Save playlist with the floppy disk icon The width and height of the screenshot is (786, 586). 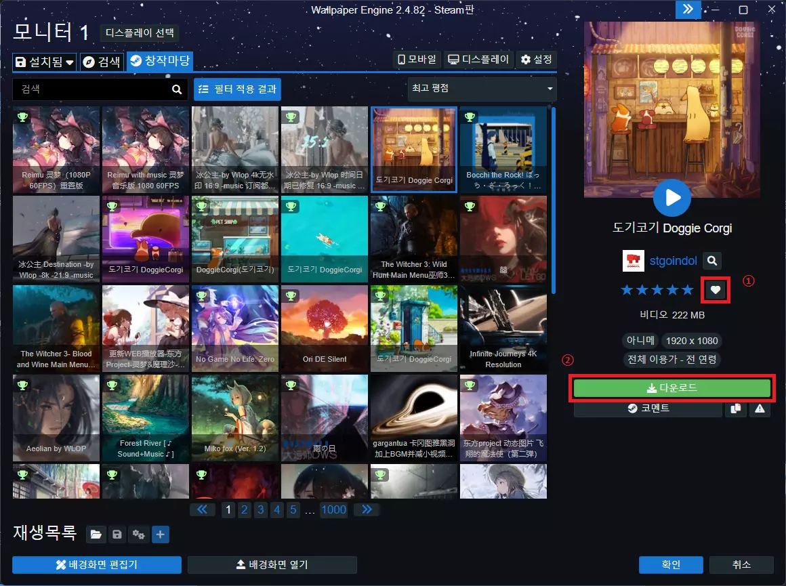(117, 535)
